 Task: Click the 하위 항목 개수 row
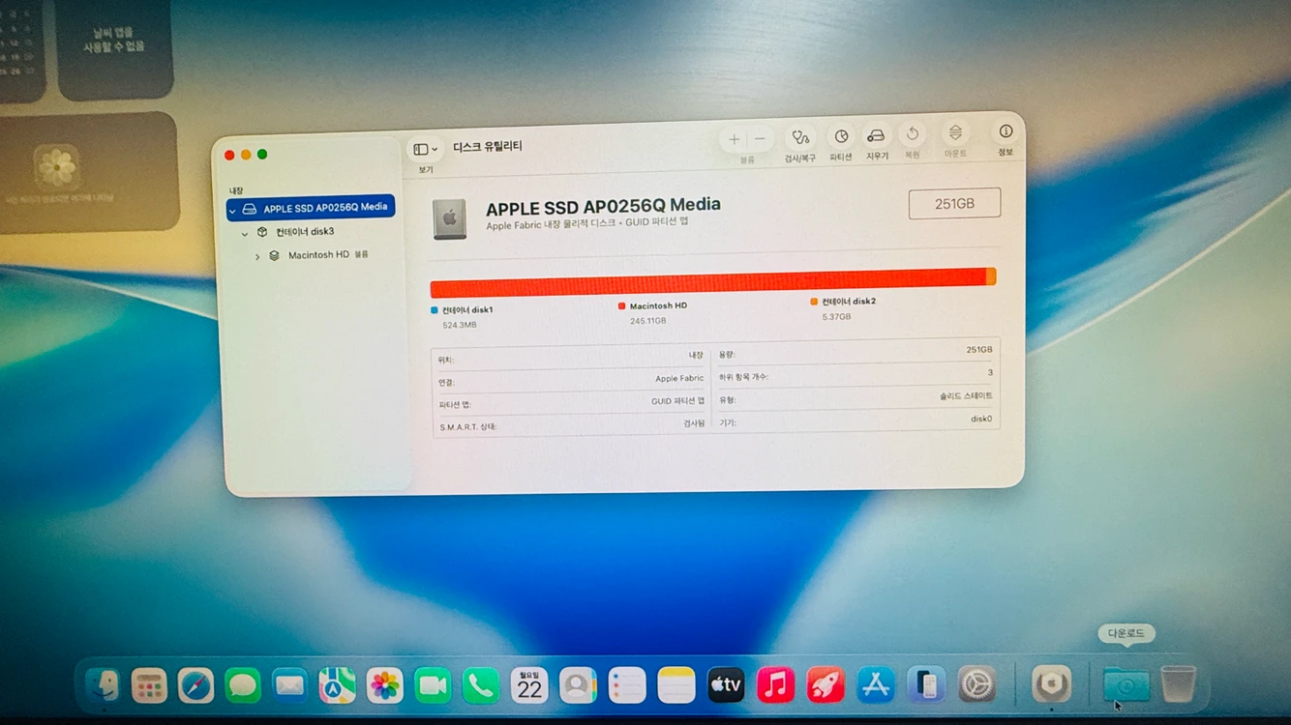(856, 375)
